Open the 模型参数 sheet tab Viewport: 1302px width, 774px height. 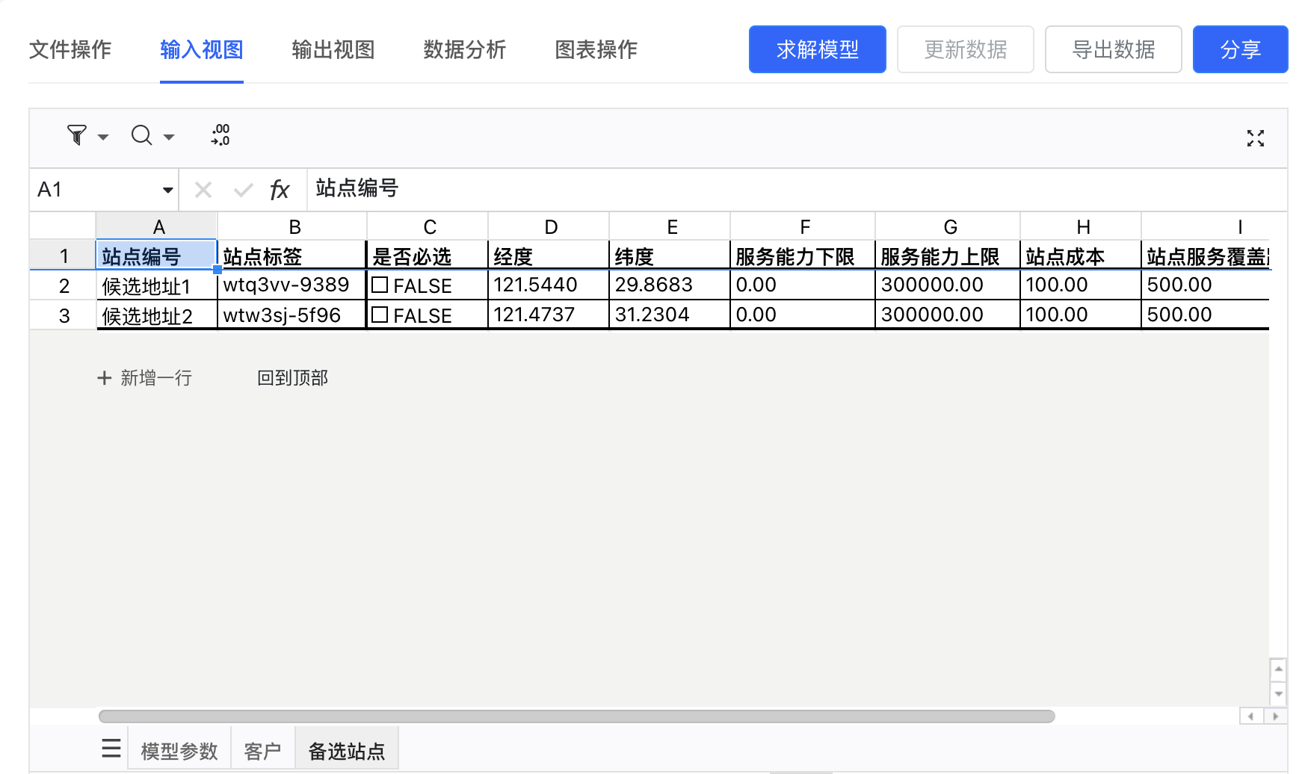click(179, 750)
